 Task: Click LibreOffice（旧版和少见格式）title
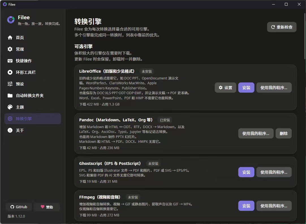coord(107,71)
